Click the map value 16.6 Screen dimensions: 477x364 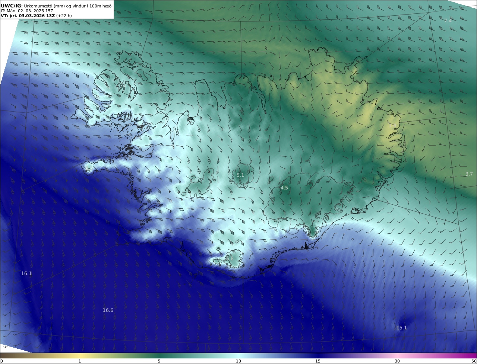point(108,310)
